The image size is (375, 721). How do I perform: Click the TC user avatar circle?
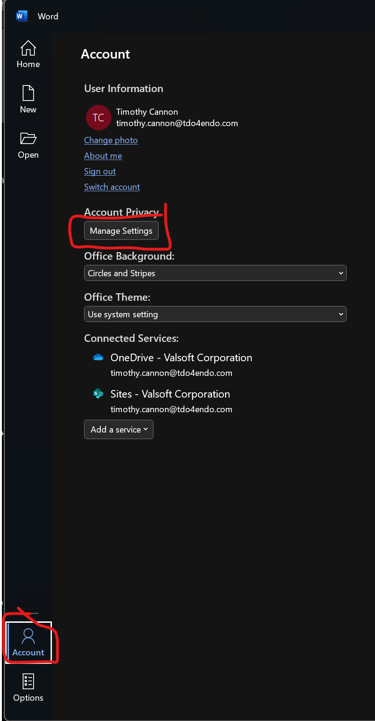pyautogui.click(x=98, y=118)
